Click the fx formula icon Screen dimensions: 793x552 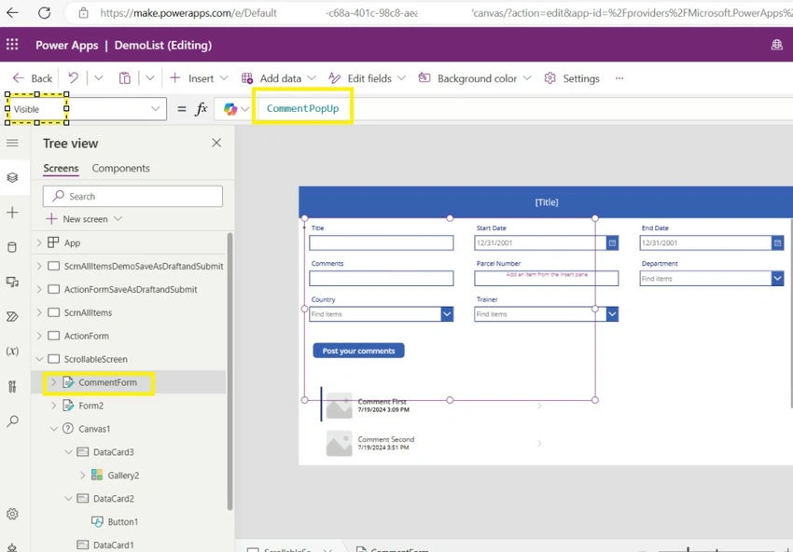click(202, 109)
